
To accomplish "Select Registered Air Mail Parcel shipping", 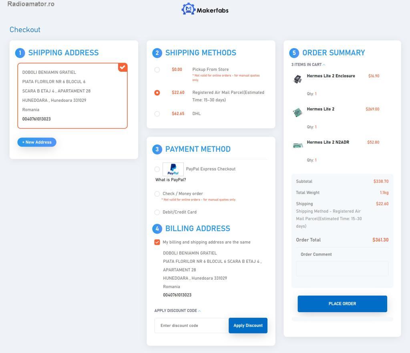I will (x=157, y=93).
